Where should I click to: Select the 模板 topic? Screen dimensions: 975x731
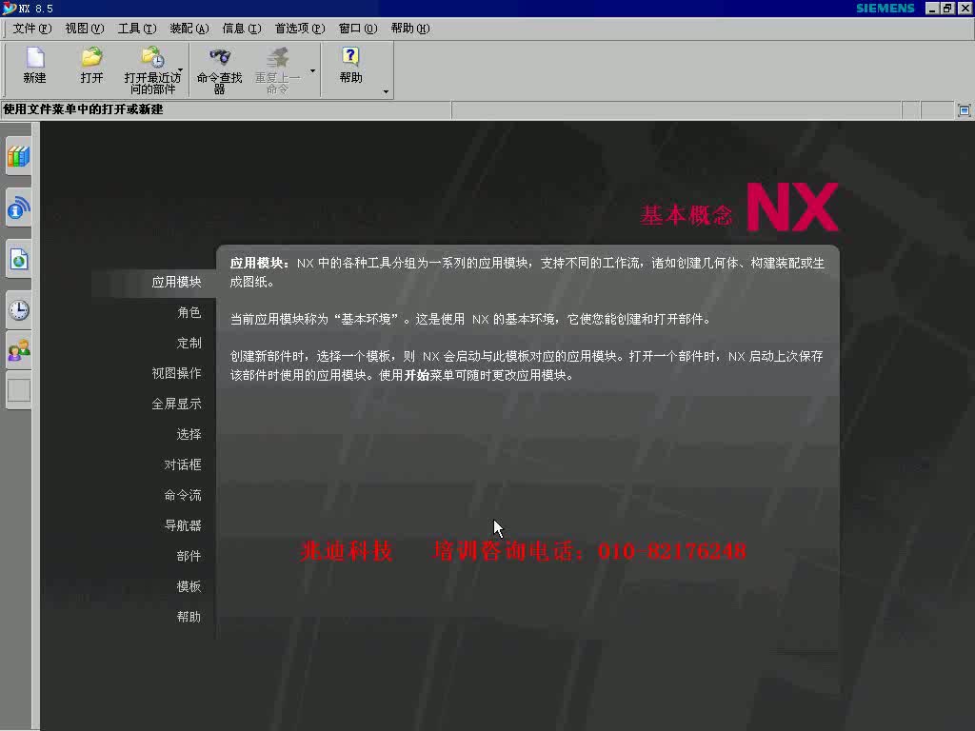(189, 586)
